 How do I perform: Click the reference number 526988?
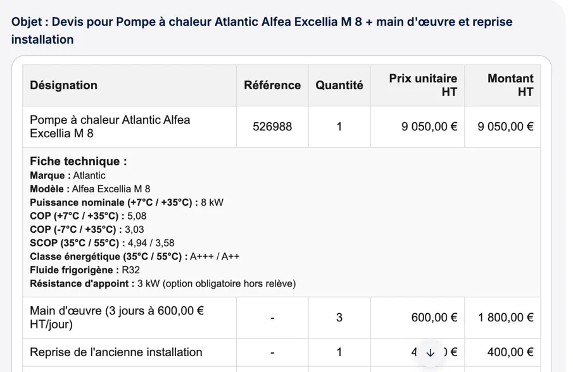tap(272, 127)
